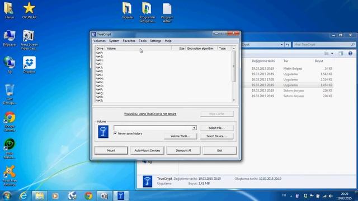Click the drive list scrollbar thumb
Viewport: 358px width, 201px height.
234,66
